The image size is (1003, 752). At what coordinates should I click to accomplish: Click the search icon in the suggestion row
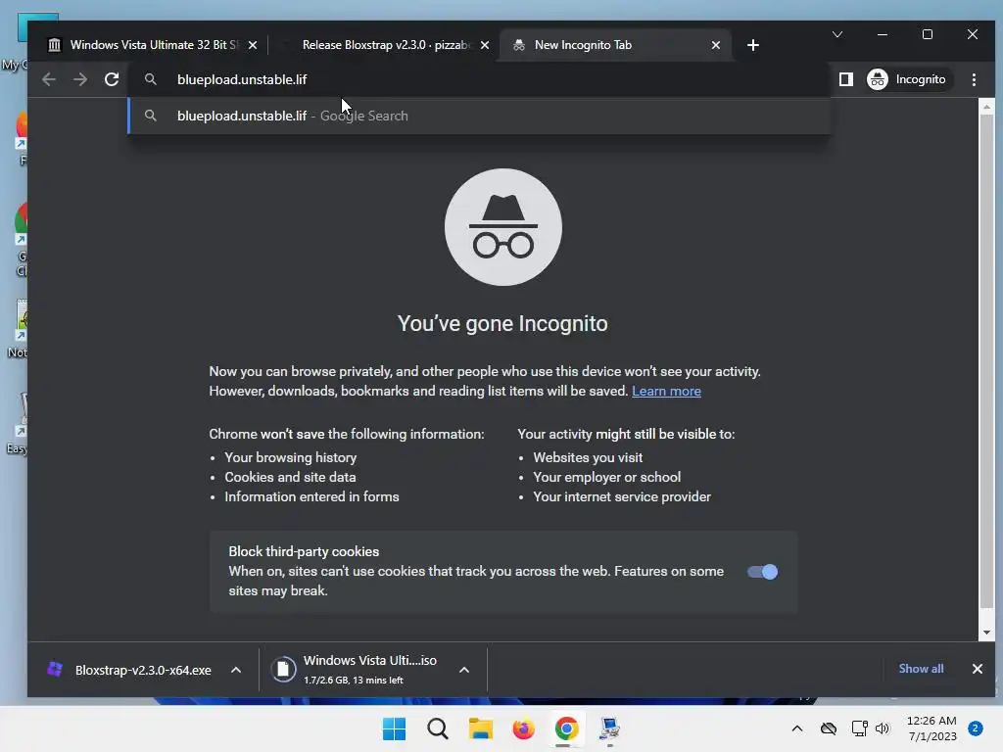(150, 116)
